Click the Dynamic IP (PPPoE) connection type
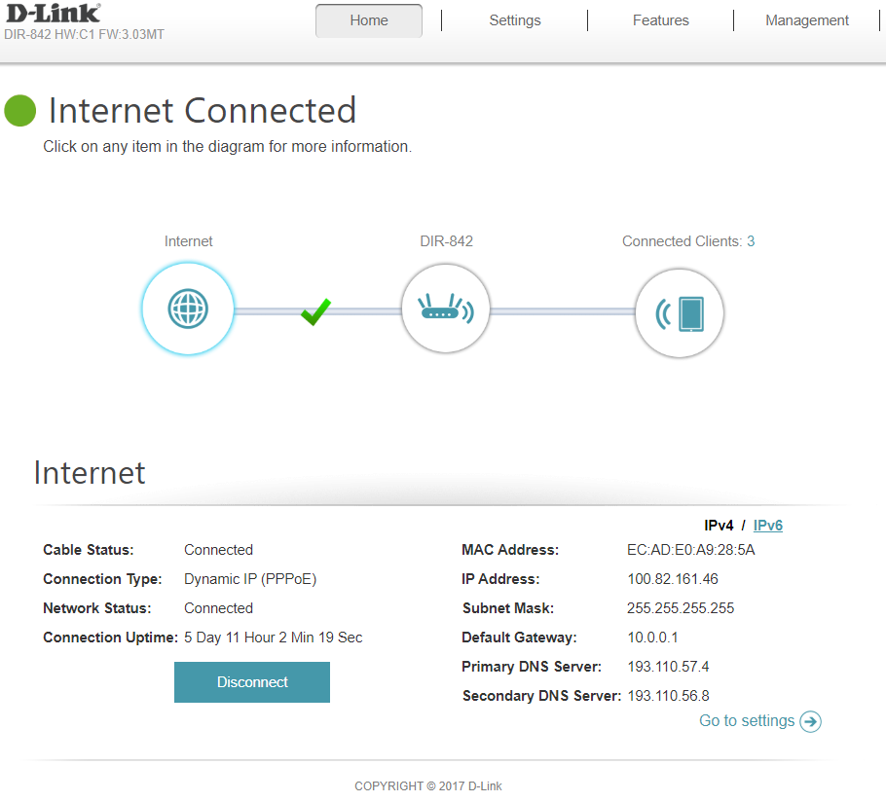The image size is (886, 802). point(250,579)
